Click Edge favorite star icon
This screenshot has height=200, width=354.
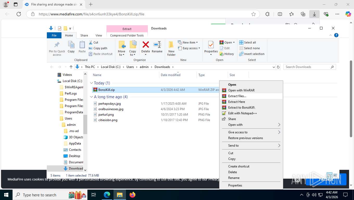(254, 14)
